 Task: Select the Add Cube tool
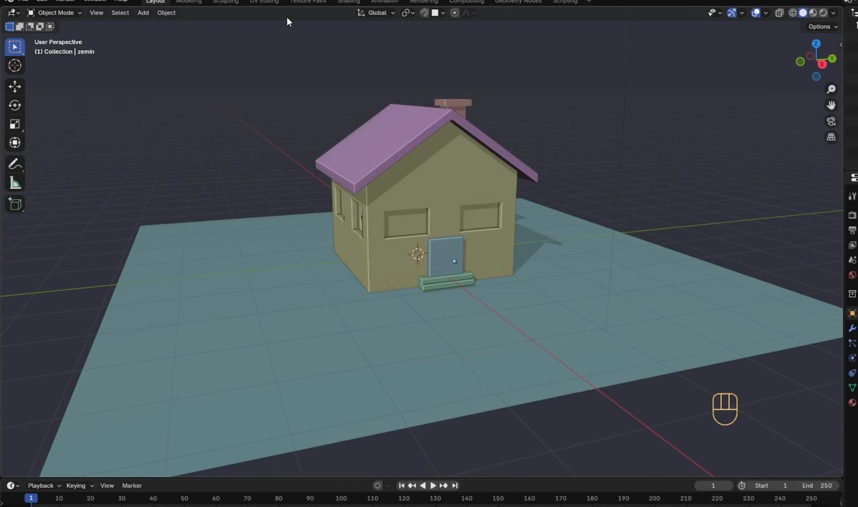pyautogui.click(x=15, y=204)
